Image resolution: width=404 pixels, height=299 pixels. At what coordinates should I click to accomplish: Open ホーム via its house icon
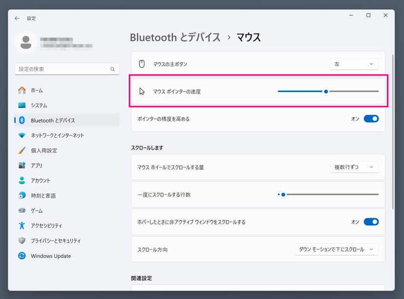coord(22,90)
